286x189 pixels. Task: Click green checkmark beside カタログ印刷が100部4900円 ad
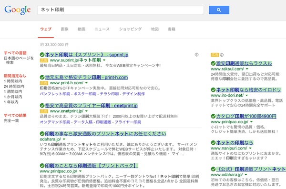coord(213,116)
